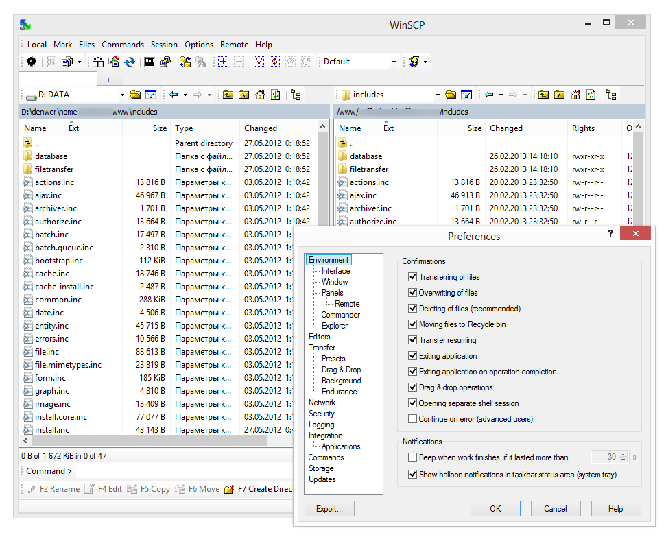Click local panel home directory icon
Screen dimensions: 666x537
(x=259, y=95)
